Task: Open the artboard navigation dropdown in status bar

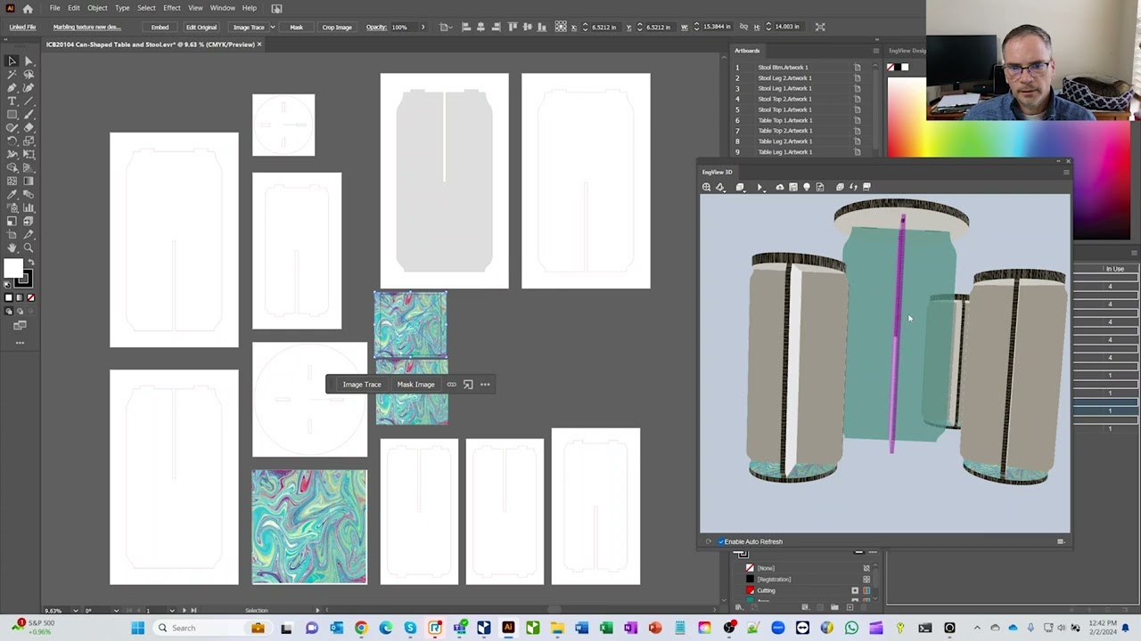Action: (x=172, y=611)
